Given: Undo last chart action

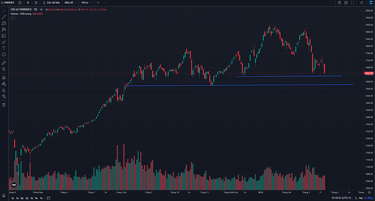Looking at the screenshot, I should [98, 3].
